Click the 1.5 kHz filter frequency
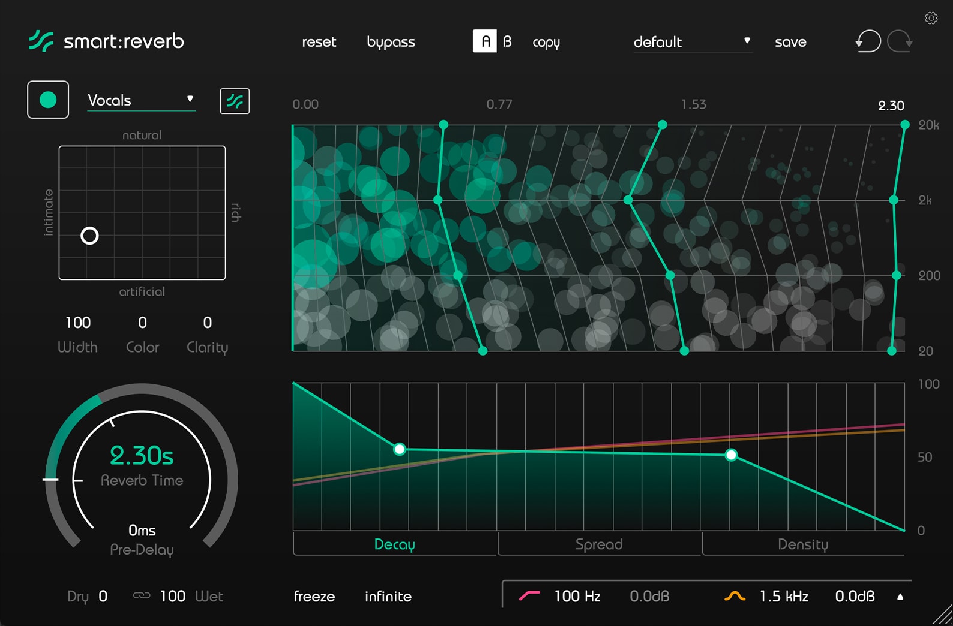The height and width of the screenshot is (626, 953). (x=784, y=596)
